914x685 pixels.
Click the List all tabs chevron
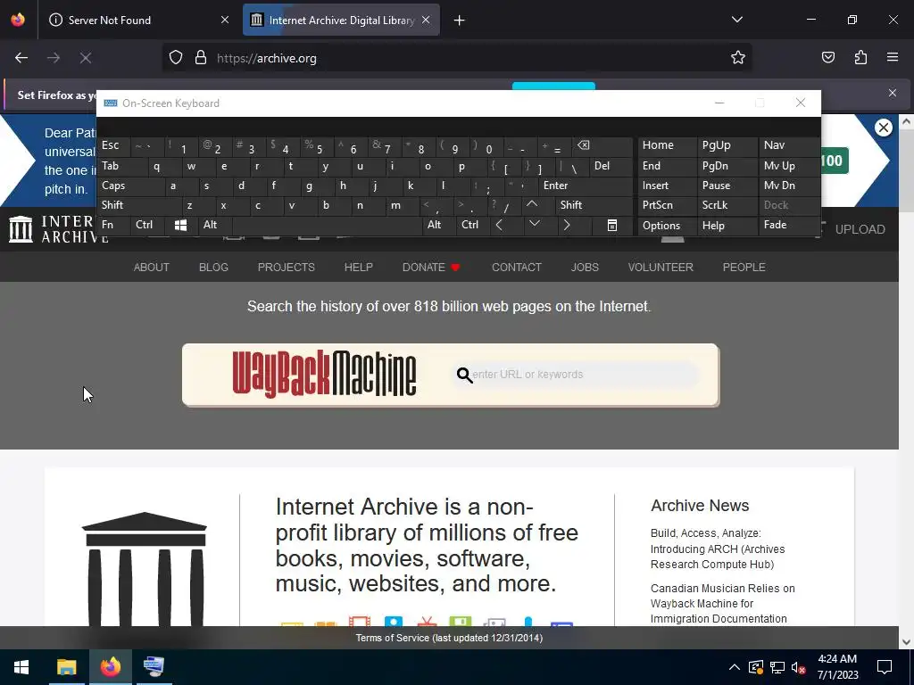(737, 20)
